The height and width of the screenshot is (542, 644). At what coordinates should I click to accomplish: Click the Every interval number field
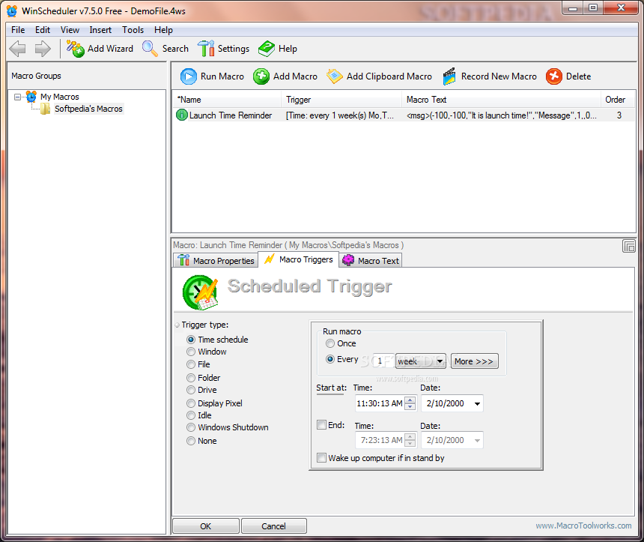(x=383, y=361)
